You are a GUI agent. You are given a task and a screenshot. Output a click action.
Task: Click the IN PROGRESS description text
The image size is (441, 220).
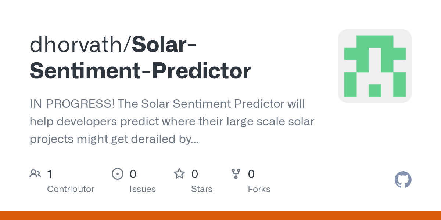[x=172, y=121]
